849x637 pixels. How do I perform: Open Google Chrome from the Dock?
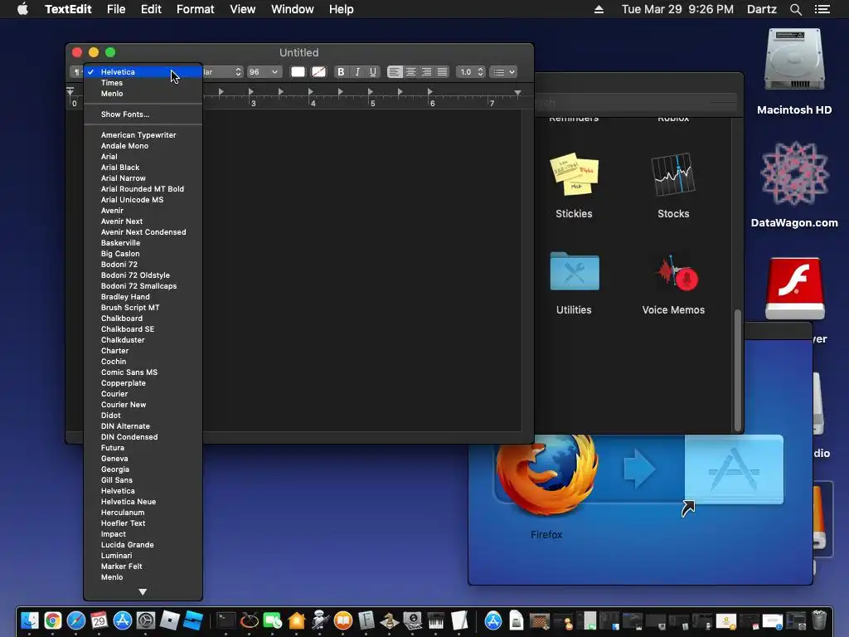tap(53, 620)
